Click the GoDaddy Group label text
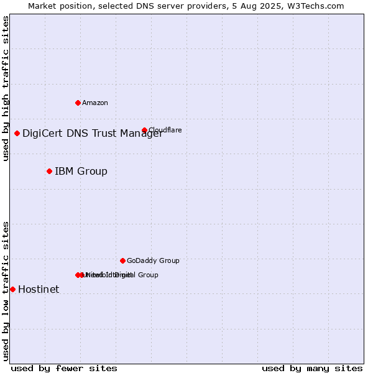The width and height of the screenshot is (373, 373). pyautogui.click(x=153, y=260)
